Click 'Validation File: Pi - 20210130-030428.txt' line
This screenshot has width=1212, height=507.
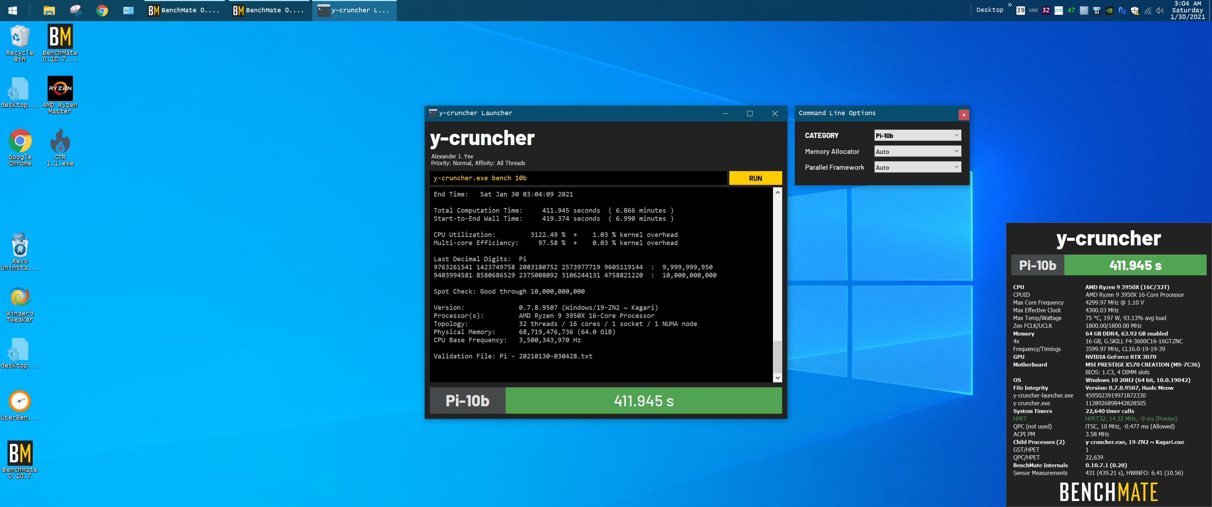[513, 356]
